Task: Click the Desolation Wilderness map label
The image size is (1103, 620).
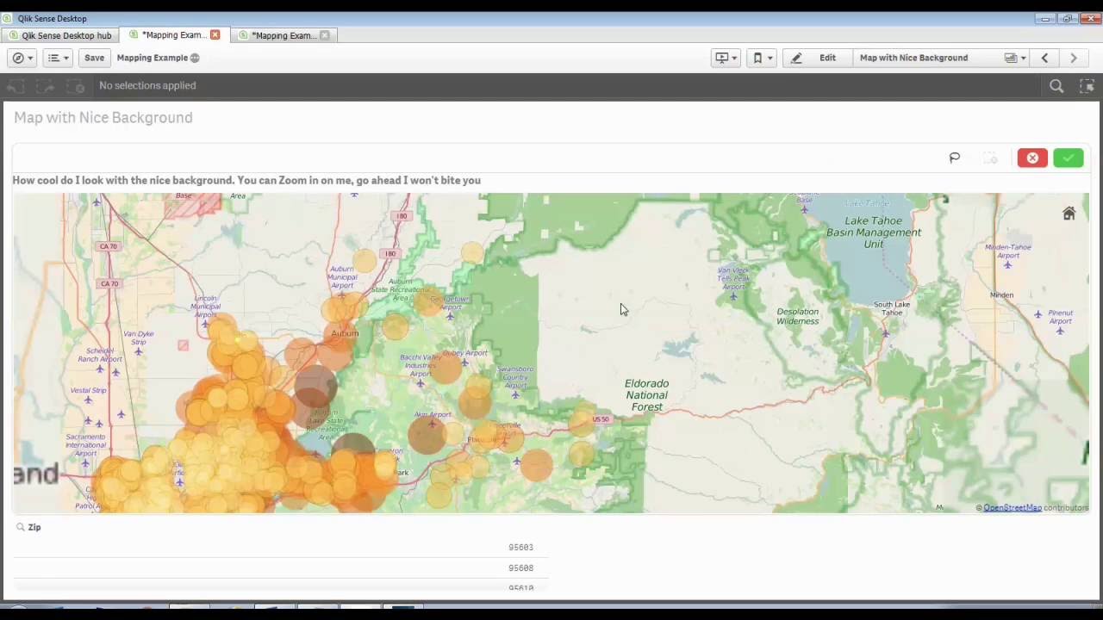Action: pyautogui.click(x=797, y=316)
